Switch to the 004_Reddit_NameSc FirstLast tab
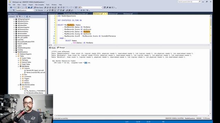 point(76,14)
